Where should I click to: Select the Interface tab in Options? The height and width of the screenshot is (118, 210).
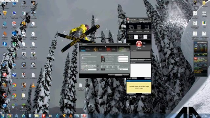(124, 49)
